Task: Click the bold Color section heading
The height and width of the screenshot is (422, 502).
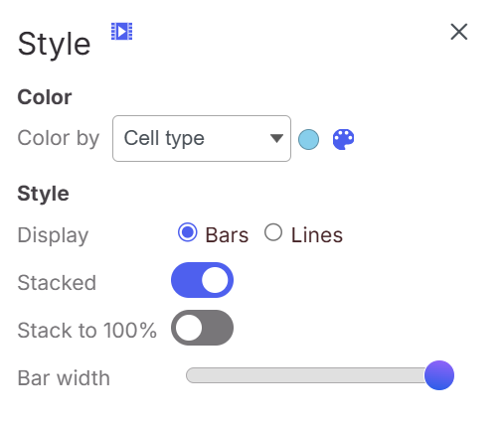Action: coord(45,97)
